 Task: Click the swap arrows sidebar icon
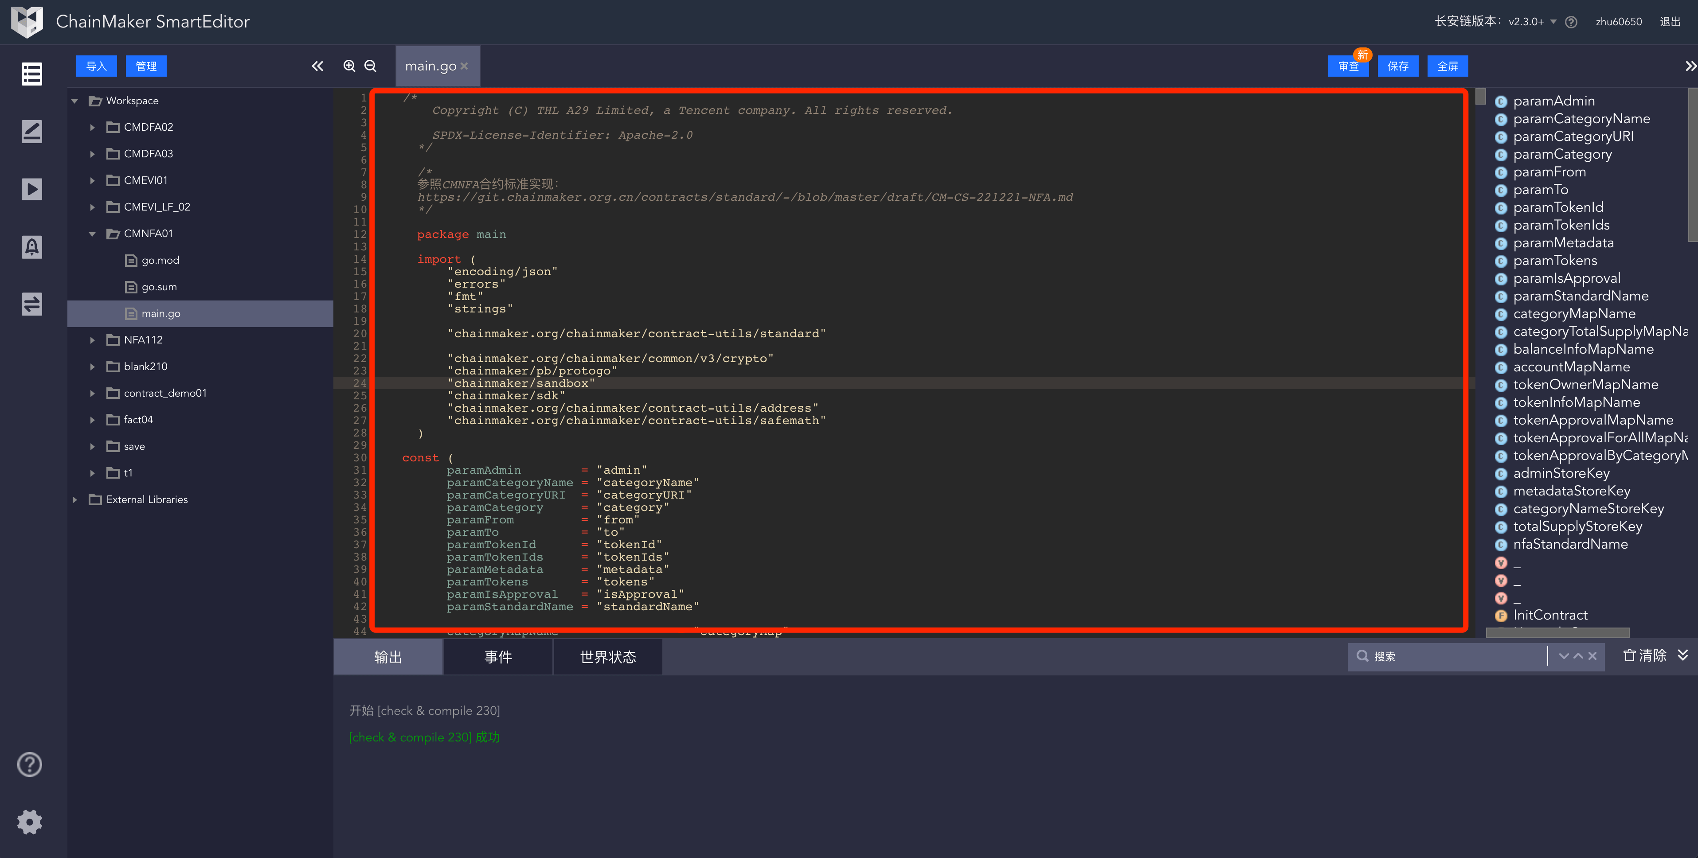31,304
